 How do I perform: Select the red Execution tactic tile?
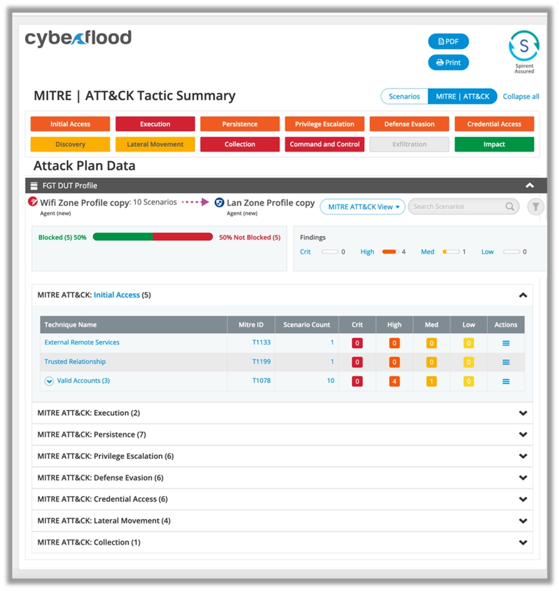pyautogui.click(x=155, y=124)
